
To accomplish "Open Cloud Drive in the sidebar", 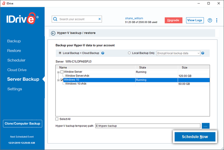I will pos(17,70).
